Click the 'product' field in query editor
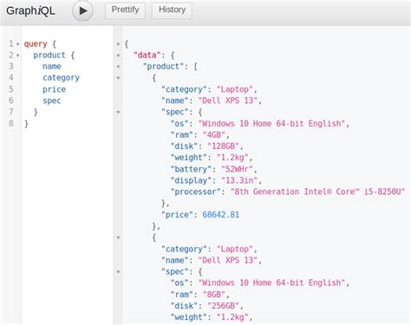The width and height of the screenshot is (411, 325). click(49, 55)
